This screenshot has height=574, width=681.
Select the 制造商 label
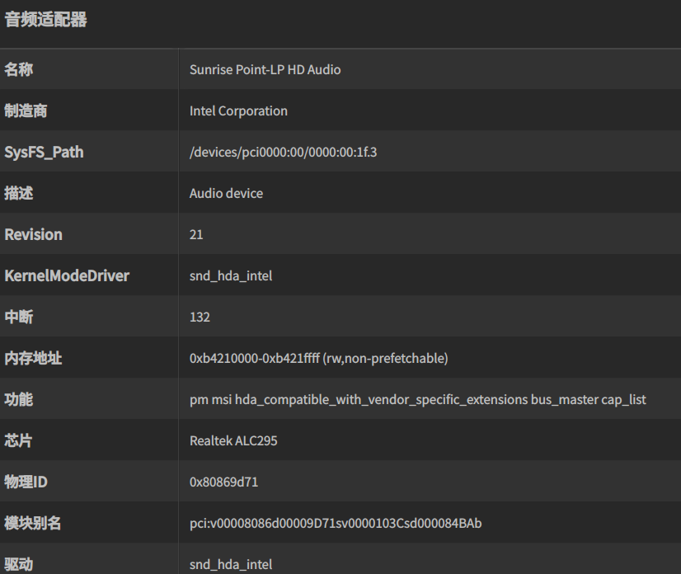point(26,111)
